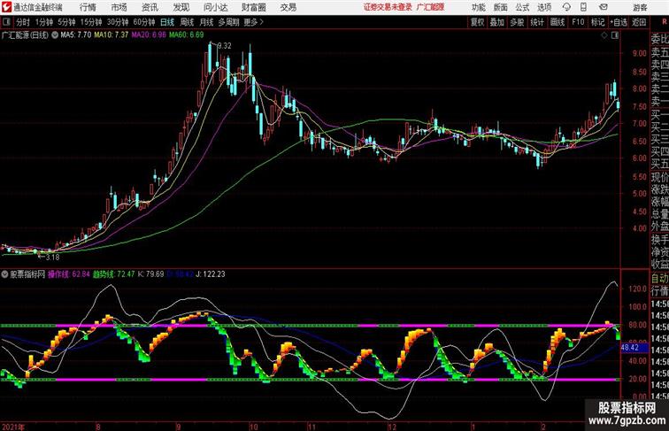Click the 3.18 low price marker
Image resolution: width=669 pixels, height=431 pixels.
[x=52, y=258]
